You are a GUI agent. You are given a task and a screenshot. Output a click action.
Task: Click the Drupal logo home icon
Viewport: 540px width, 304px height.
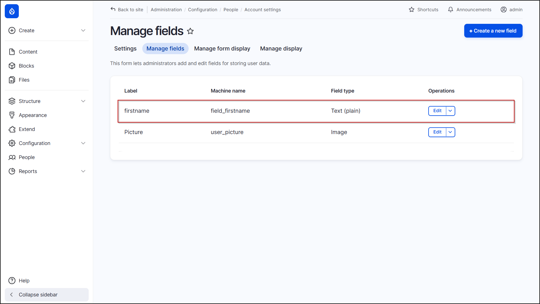coord(12,11)
